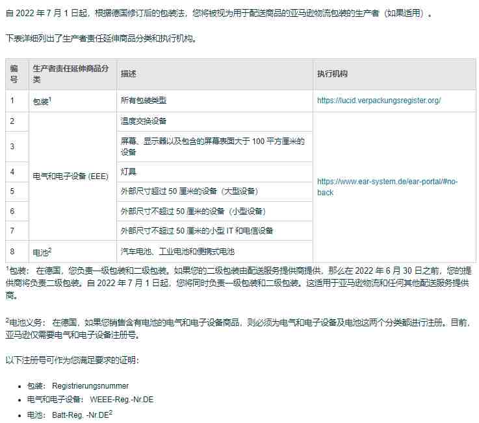Click the '小型设备' description cell
The height and width of the screenshot is (423, 479).
pyautogui.click(x=214, y=211)
